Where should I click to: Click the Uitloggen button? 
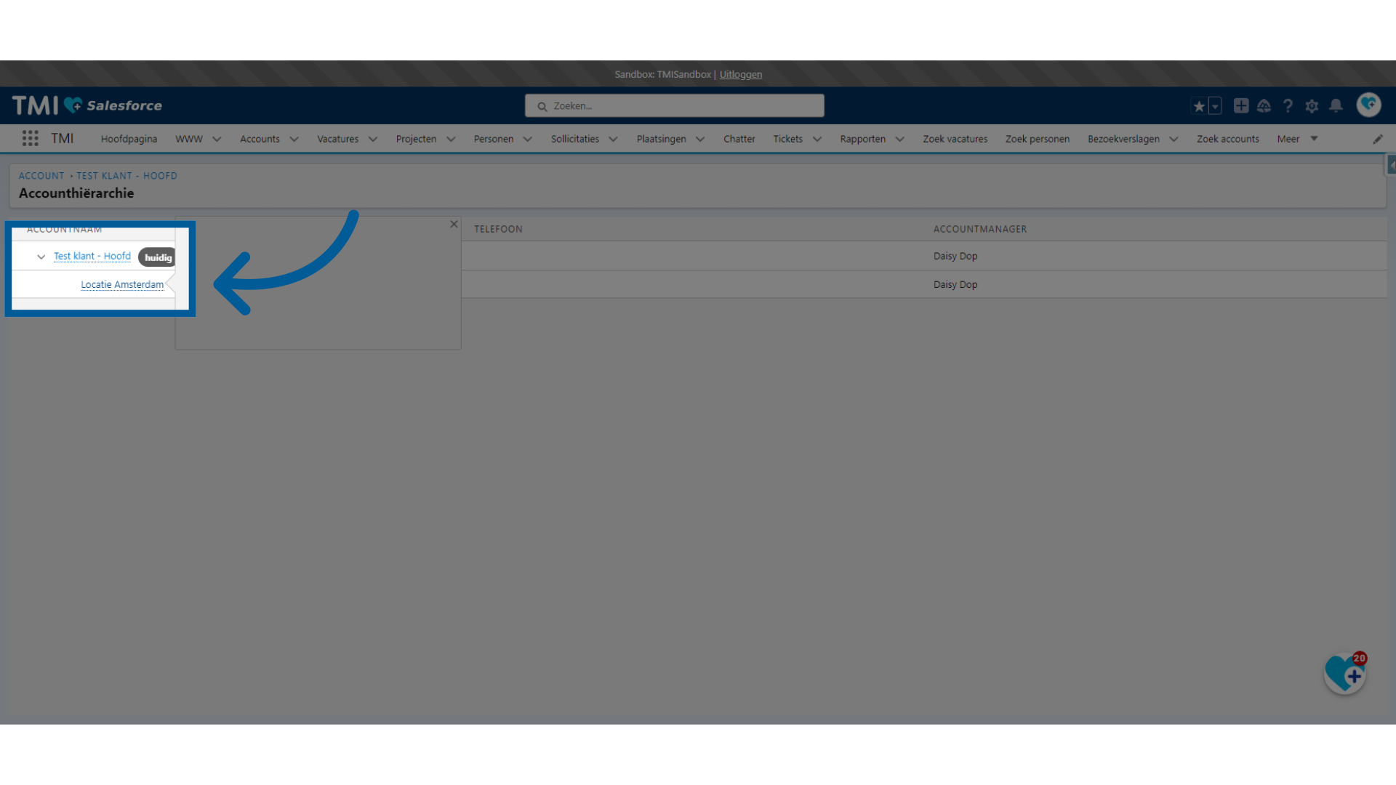[x=740, y=74]
